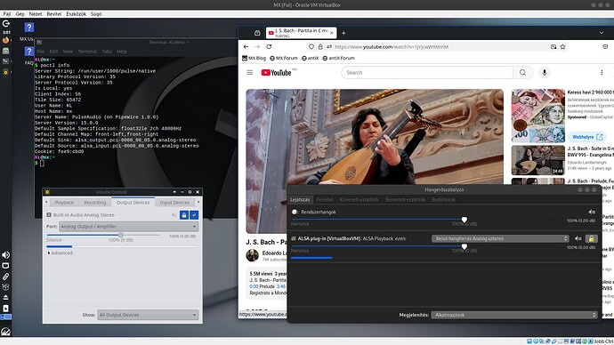Open the MX Forum bookmark link
614x345 pixels.
point(284,58)
